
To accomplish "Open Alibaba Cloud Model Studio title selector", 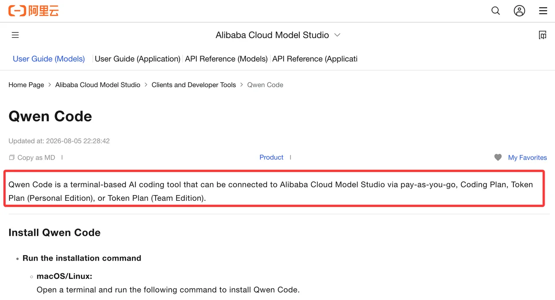I will tap(272, 35).
